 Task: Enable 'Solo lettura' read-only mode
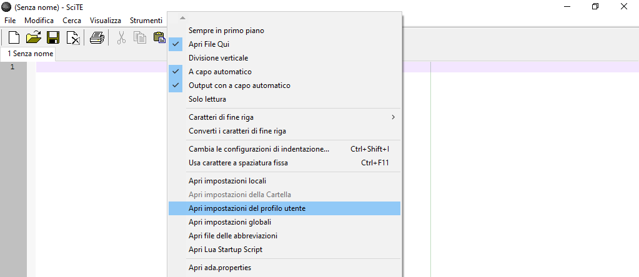pyautogui.click(x=207, y=99)
